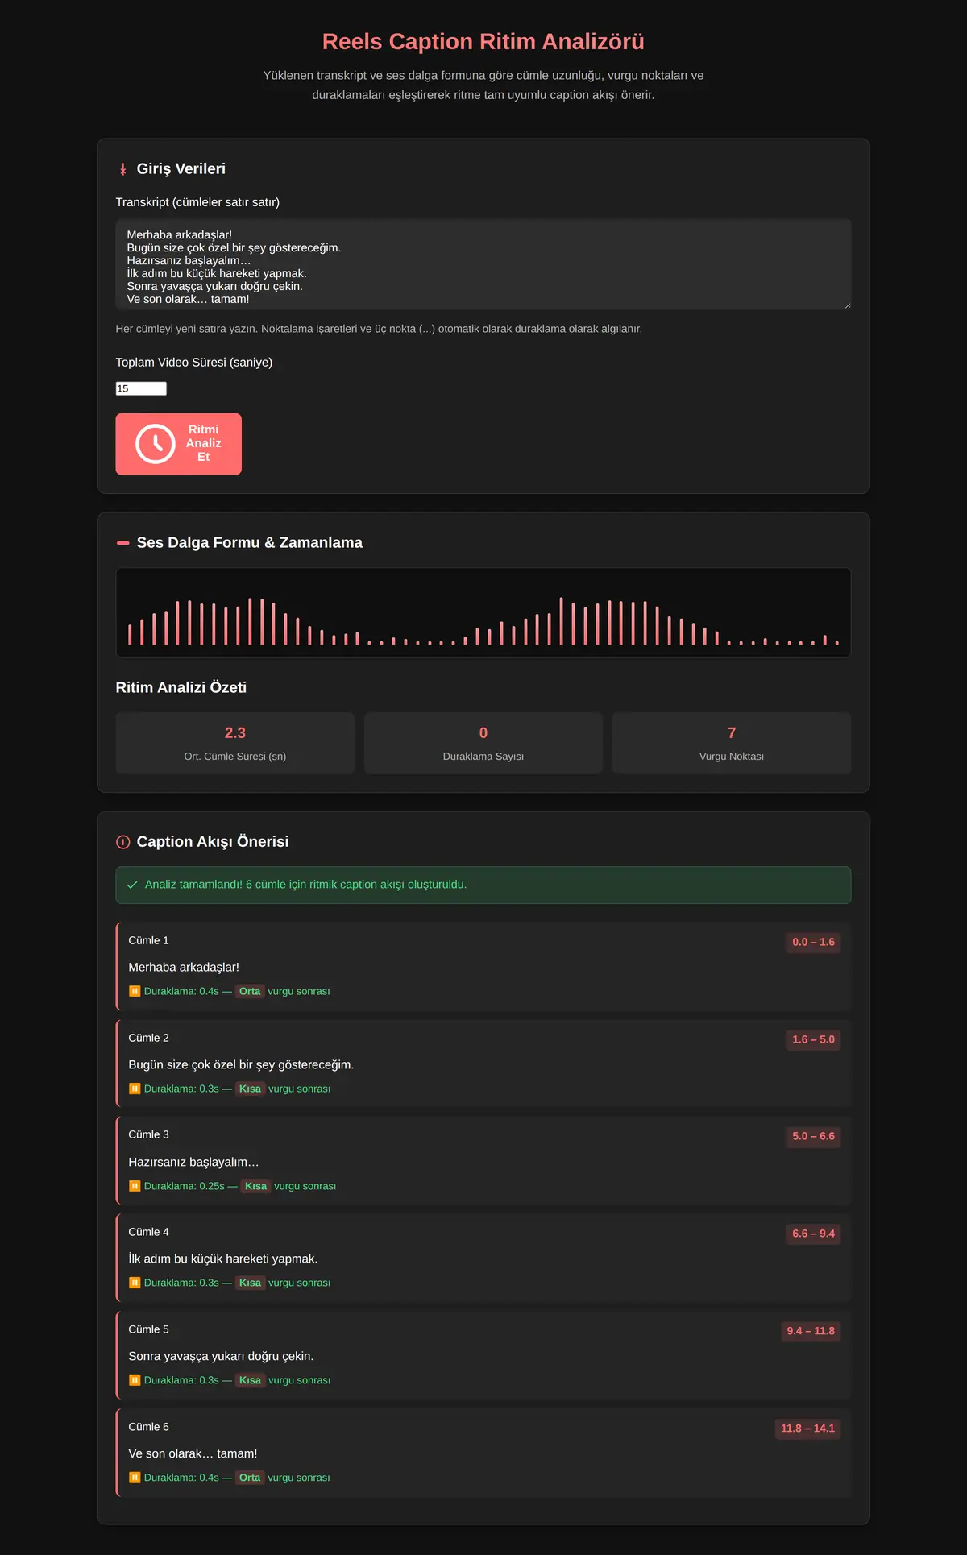Click the pause icon in the Cümle 4 card
This screenshot has width=967, height=1555.
click(135, 1283)
